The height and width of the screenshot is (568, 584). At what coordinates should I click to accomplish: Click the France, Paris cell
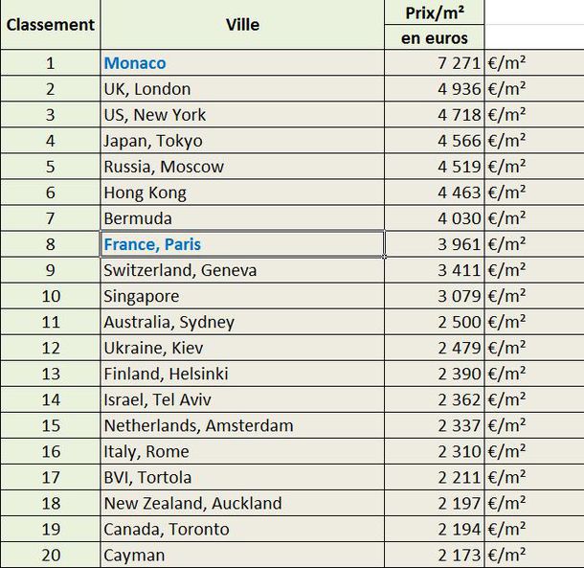click(x=242, y=243)
